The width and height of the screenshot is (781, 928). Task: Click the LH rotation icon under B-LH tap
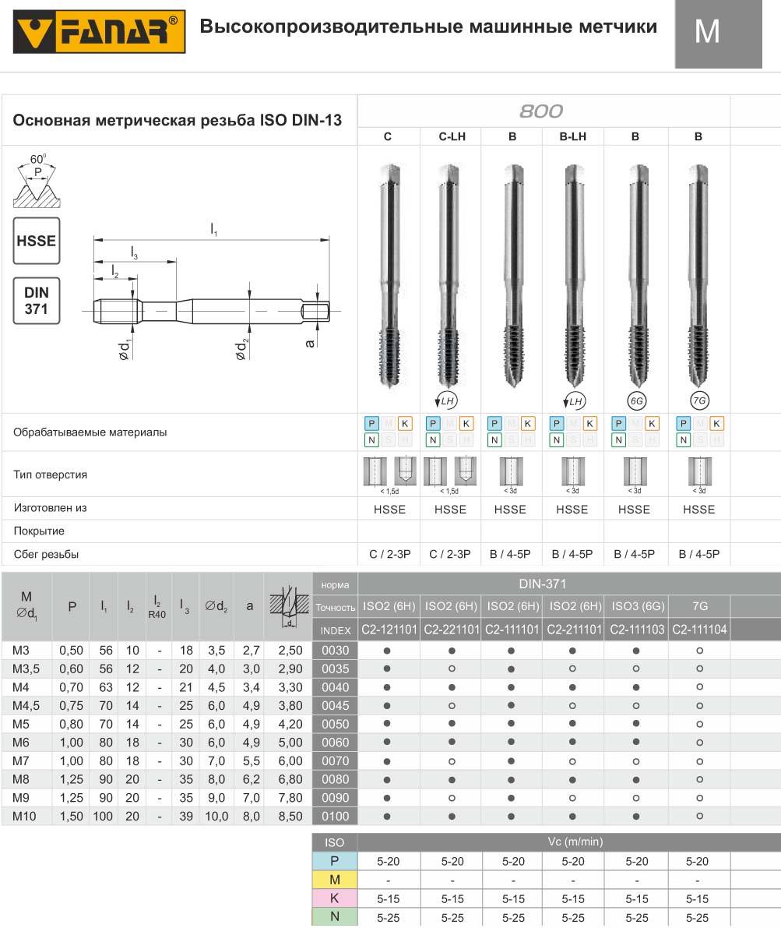[574, 401]
